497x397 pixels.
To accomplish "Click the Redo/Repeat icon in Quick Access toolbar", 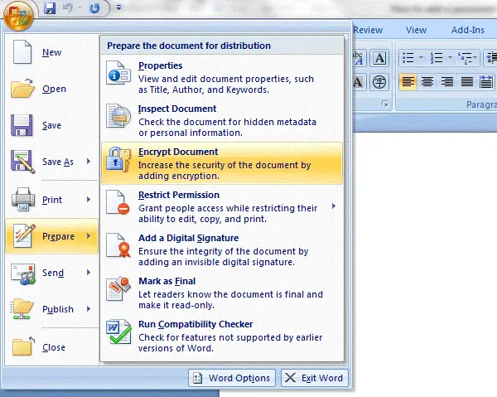I will click(94, 8).
